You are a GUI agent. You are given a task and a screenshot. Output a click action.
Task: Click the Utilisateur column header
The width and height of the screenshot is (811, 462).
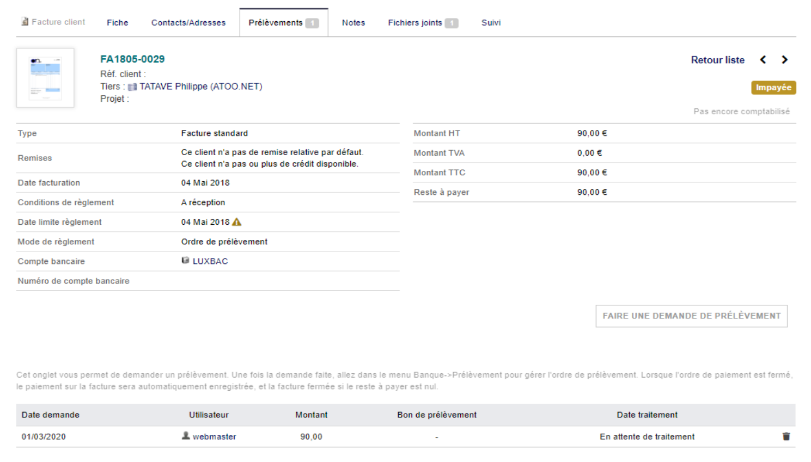[209, 415]
